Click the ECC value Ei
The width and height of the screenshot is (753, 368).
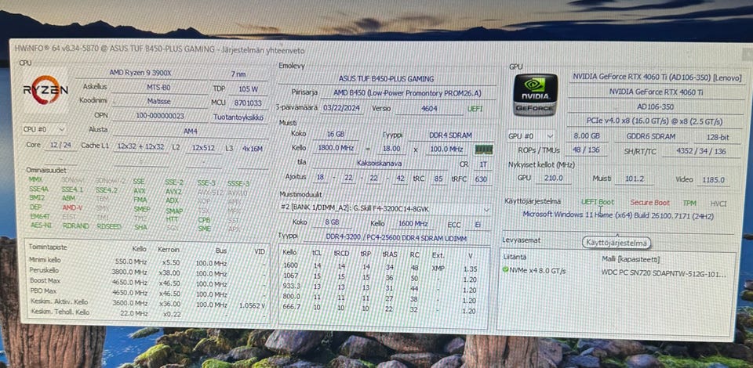click(478, 225)
